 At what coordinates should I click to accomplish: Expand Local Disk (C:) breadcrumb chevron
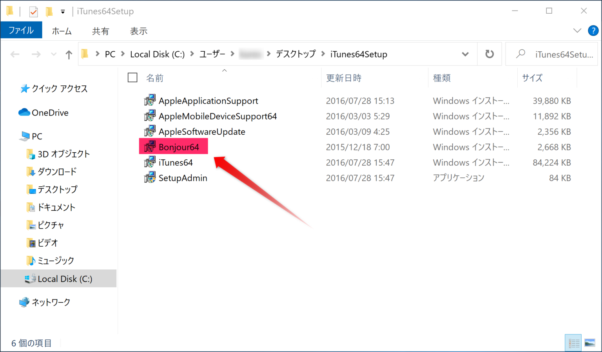(x=192, y=54)
